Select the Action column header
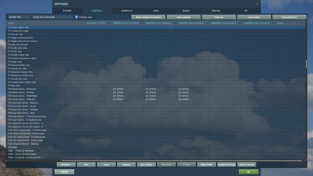 click(x=46, y=23)
